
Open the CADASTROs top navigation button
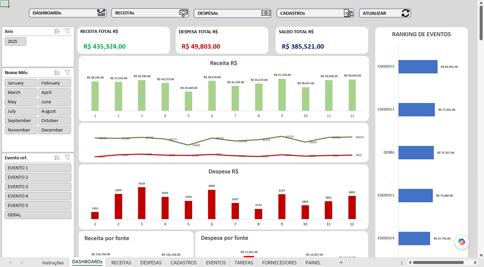(315, 13)
